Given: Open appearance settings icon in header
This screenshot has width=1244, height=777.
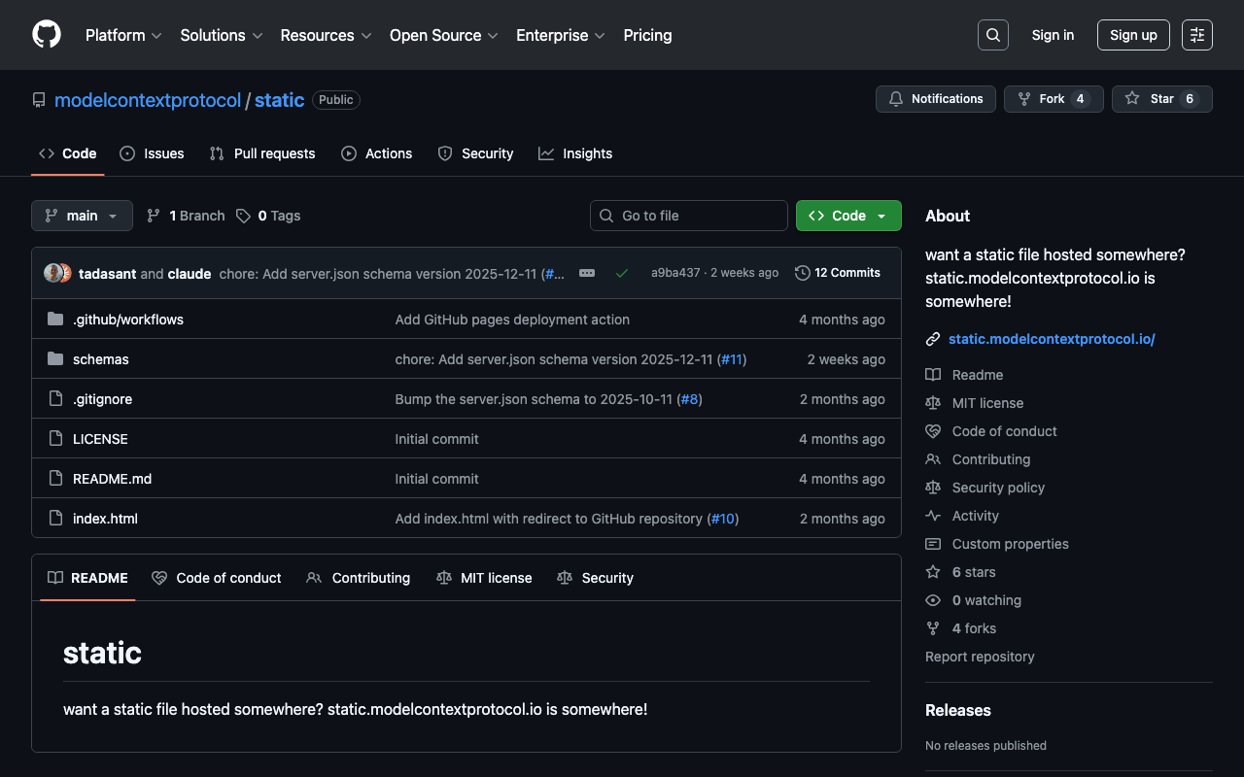Looking at the screenshot, I should [x=1196, y=35].
